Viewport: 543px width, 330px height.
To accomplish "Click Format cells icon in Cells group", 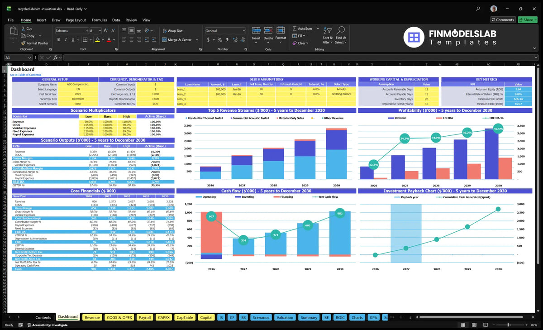I will (281, 30).
